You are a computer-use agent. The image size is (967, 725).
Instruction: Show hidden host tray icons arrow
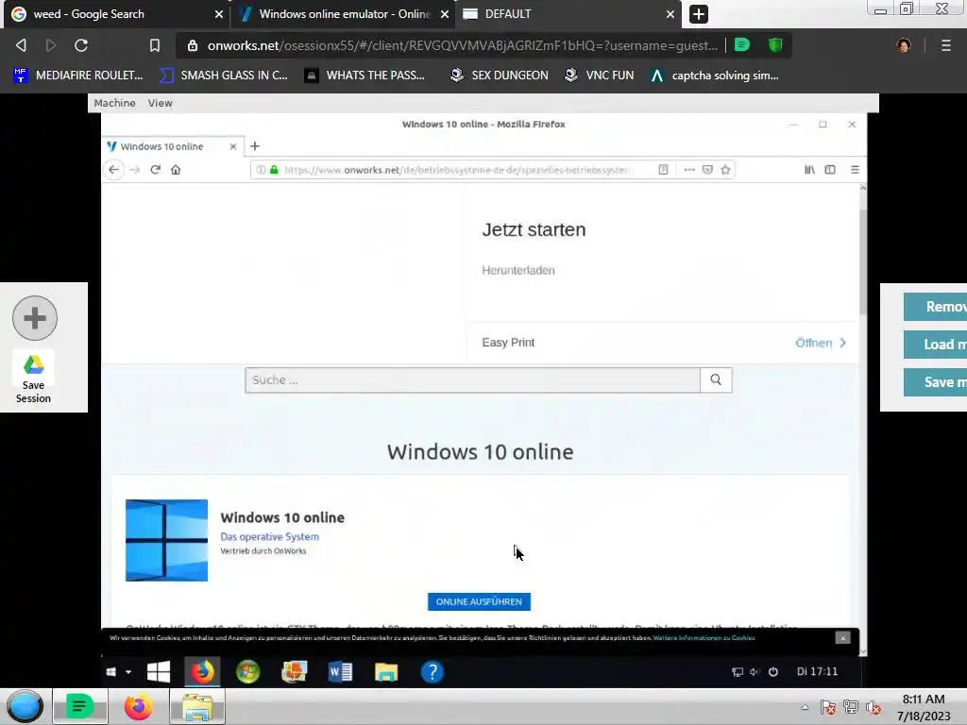805,707
